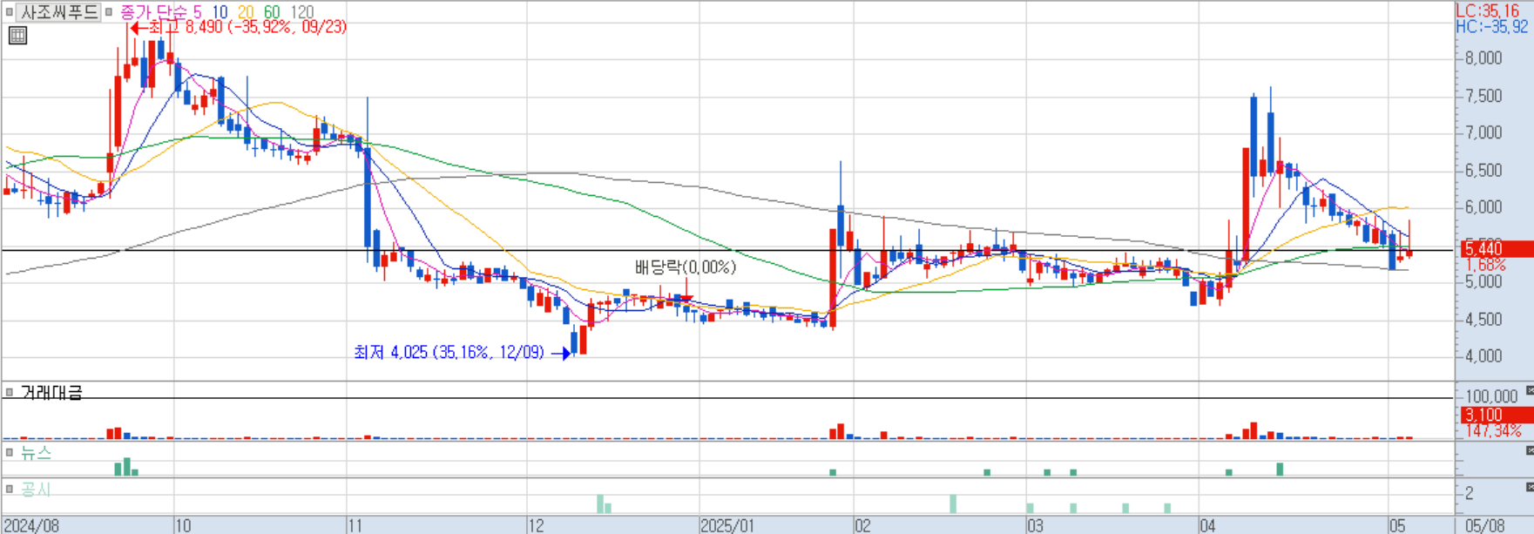
Task: Toggle the square marker before 사조씨푸드
Action: point(10,12)
